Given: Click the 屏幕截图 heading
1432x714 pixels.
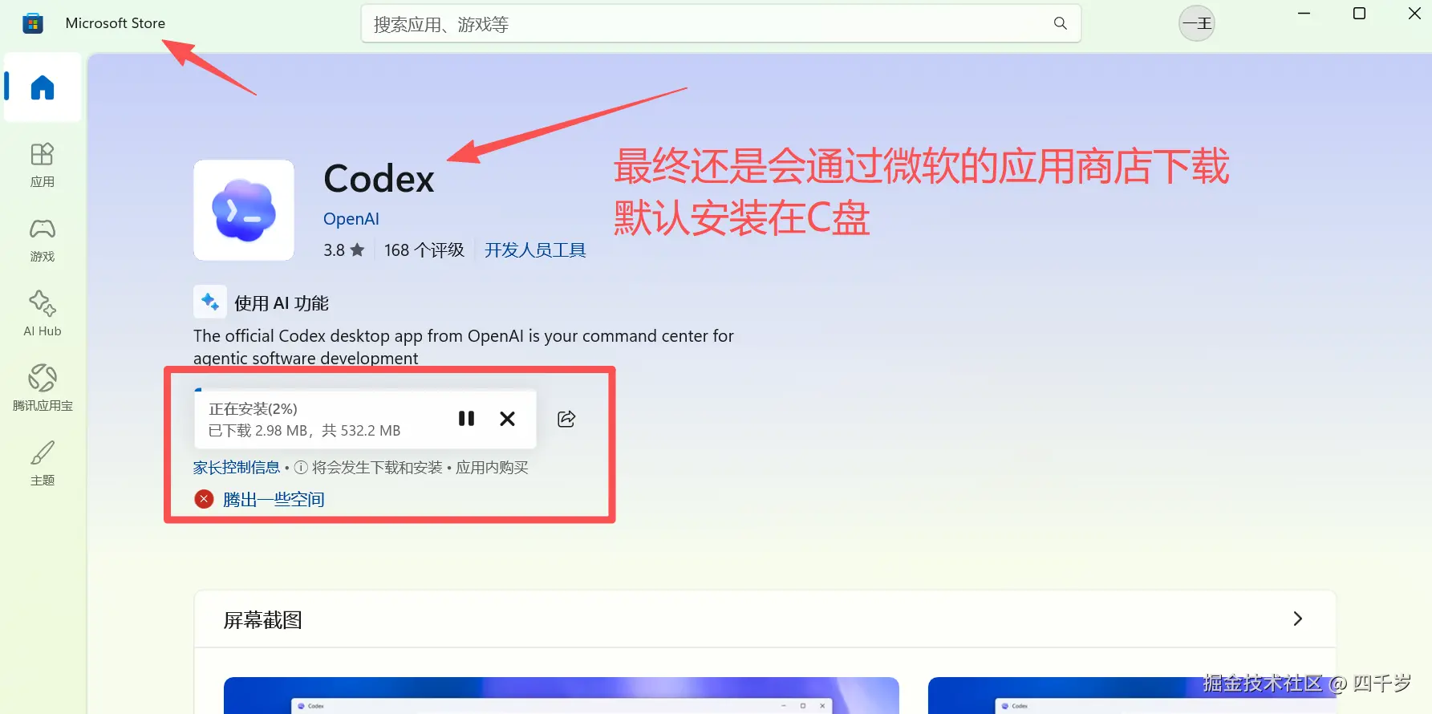Looking at the screenshot, I should coord(263,620).
